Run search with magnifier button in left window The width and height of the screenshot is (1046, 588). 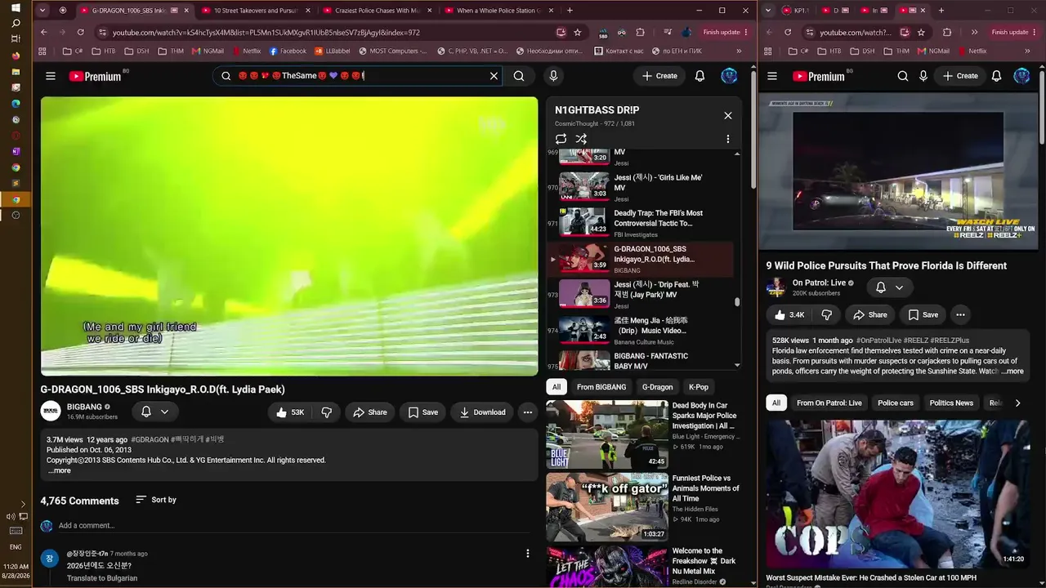pyautogui.click(x=519, y=76)
